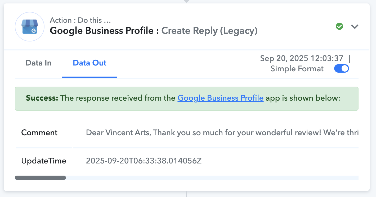Click the Sep 20, 2025 12:03:37 timestamp
Viewport: 376px width, 197px height.
(302, 58)
